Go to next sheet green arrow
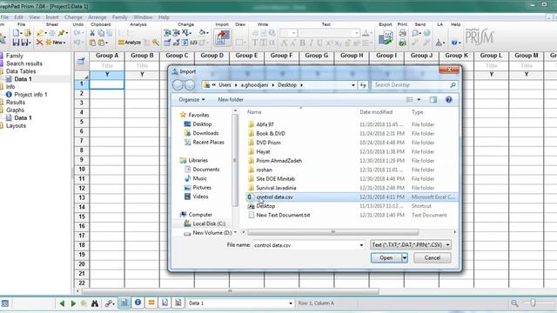This screenshot has height=313, width=557. pos(73,303)
